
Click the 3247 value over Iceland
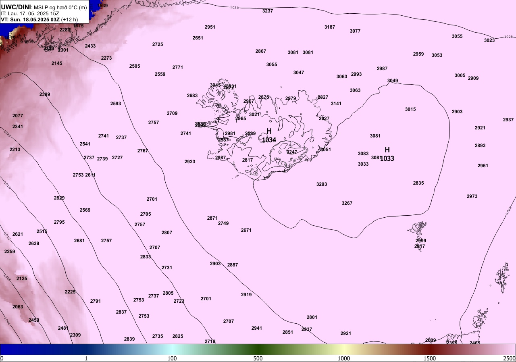point(292,152)
